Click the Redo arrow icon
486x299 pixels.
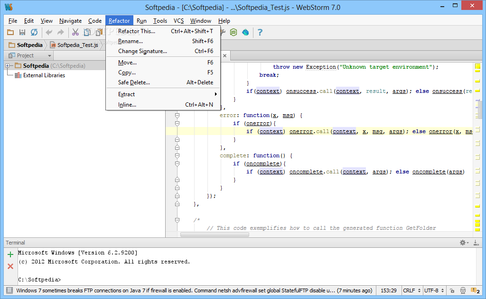coord(61,32)
